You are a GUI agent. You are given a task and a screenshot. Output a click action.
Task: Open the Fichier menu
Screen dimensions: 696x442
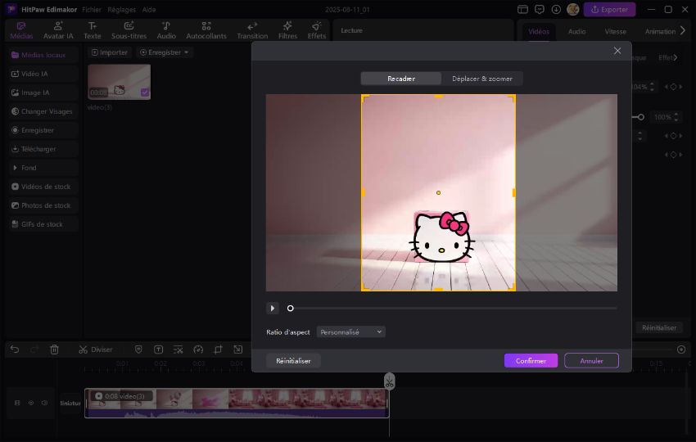pos(92,9)
